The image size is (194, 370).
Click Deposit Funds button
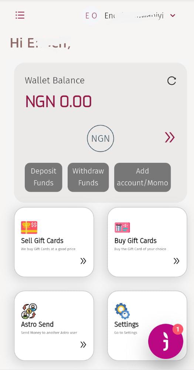tap(43, 177)
